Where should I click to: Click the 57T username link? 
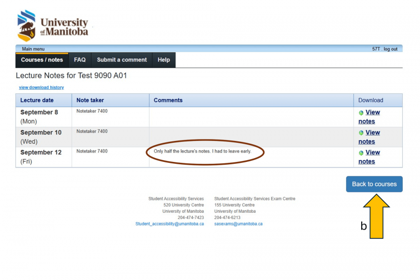376,49
